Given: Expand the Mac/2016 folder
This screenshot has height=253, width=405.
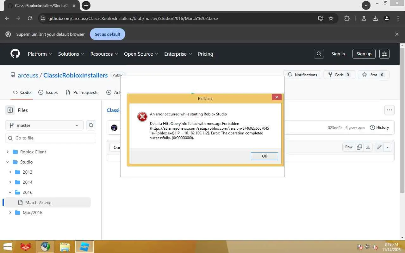Looking at the screenshot, I should pyautogui.click(x=10, y=213).
